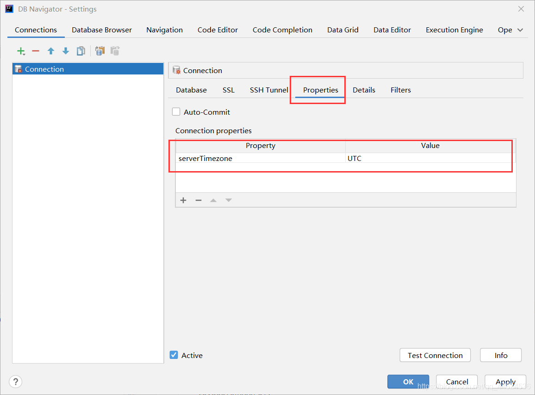Select Connection item in the list
Screen dimensions: 535x395
pyautogui.click(x=88, y=69)
